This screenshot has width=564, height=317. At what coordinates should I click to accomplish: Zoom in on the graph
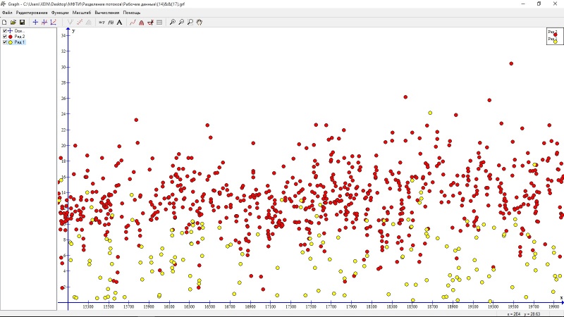pyautogui.click(x=173, y=23)
